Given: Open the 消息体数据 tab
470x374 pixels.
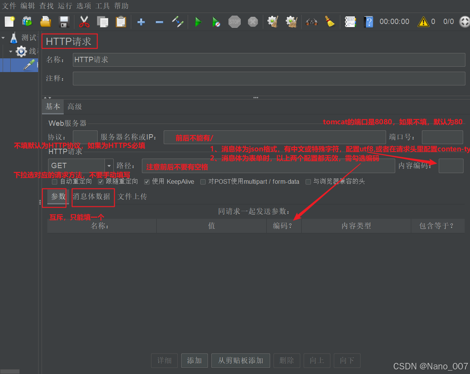Looking at the screenshot, I should [x=93, y=197].
